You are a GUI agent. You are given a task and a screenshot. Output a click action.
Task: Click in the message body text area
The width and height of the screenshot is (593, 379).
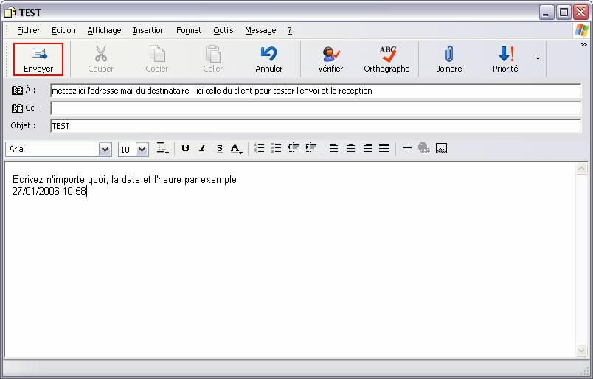pos(291,260)
